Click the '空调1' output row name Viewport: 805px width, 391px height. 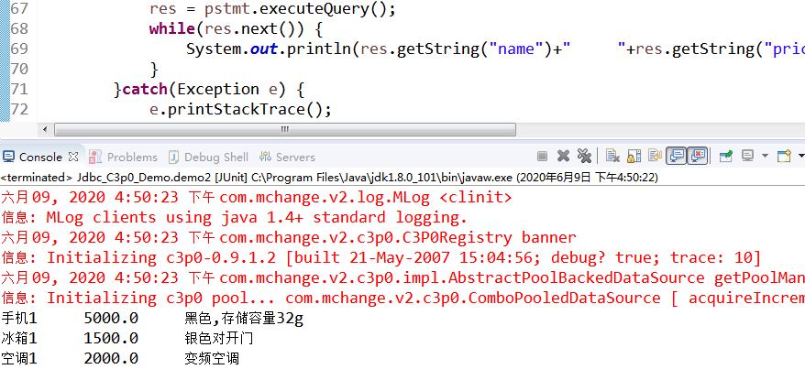(x=19, y=358)
